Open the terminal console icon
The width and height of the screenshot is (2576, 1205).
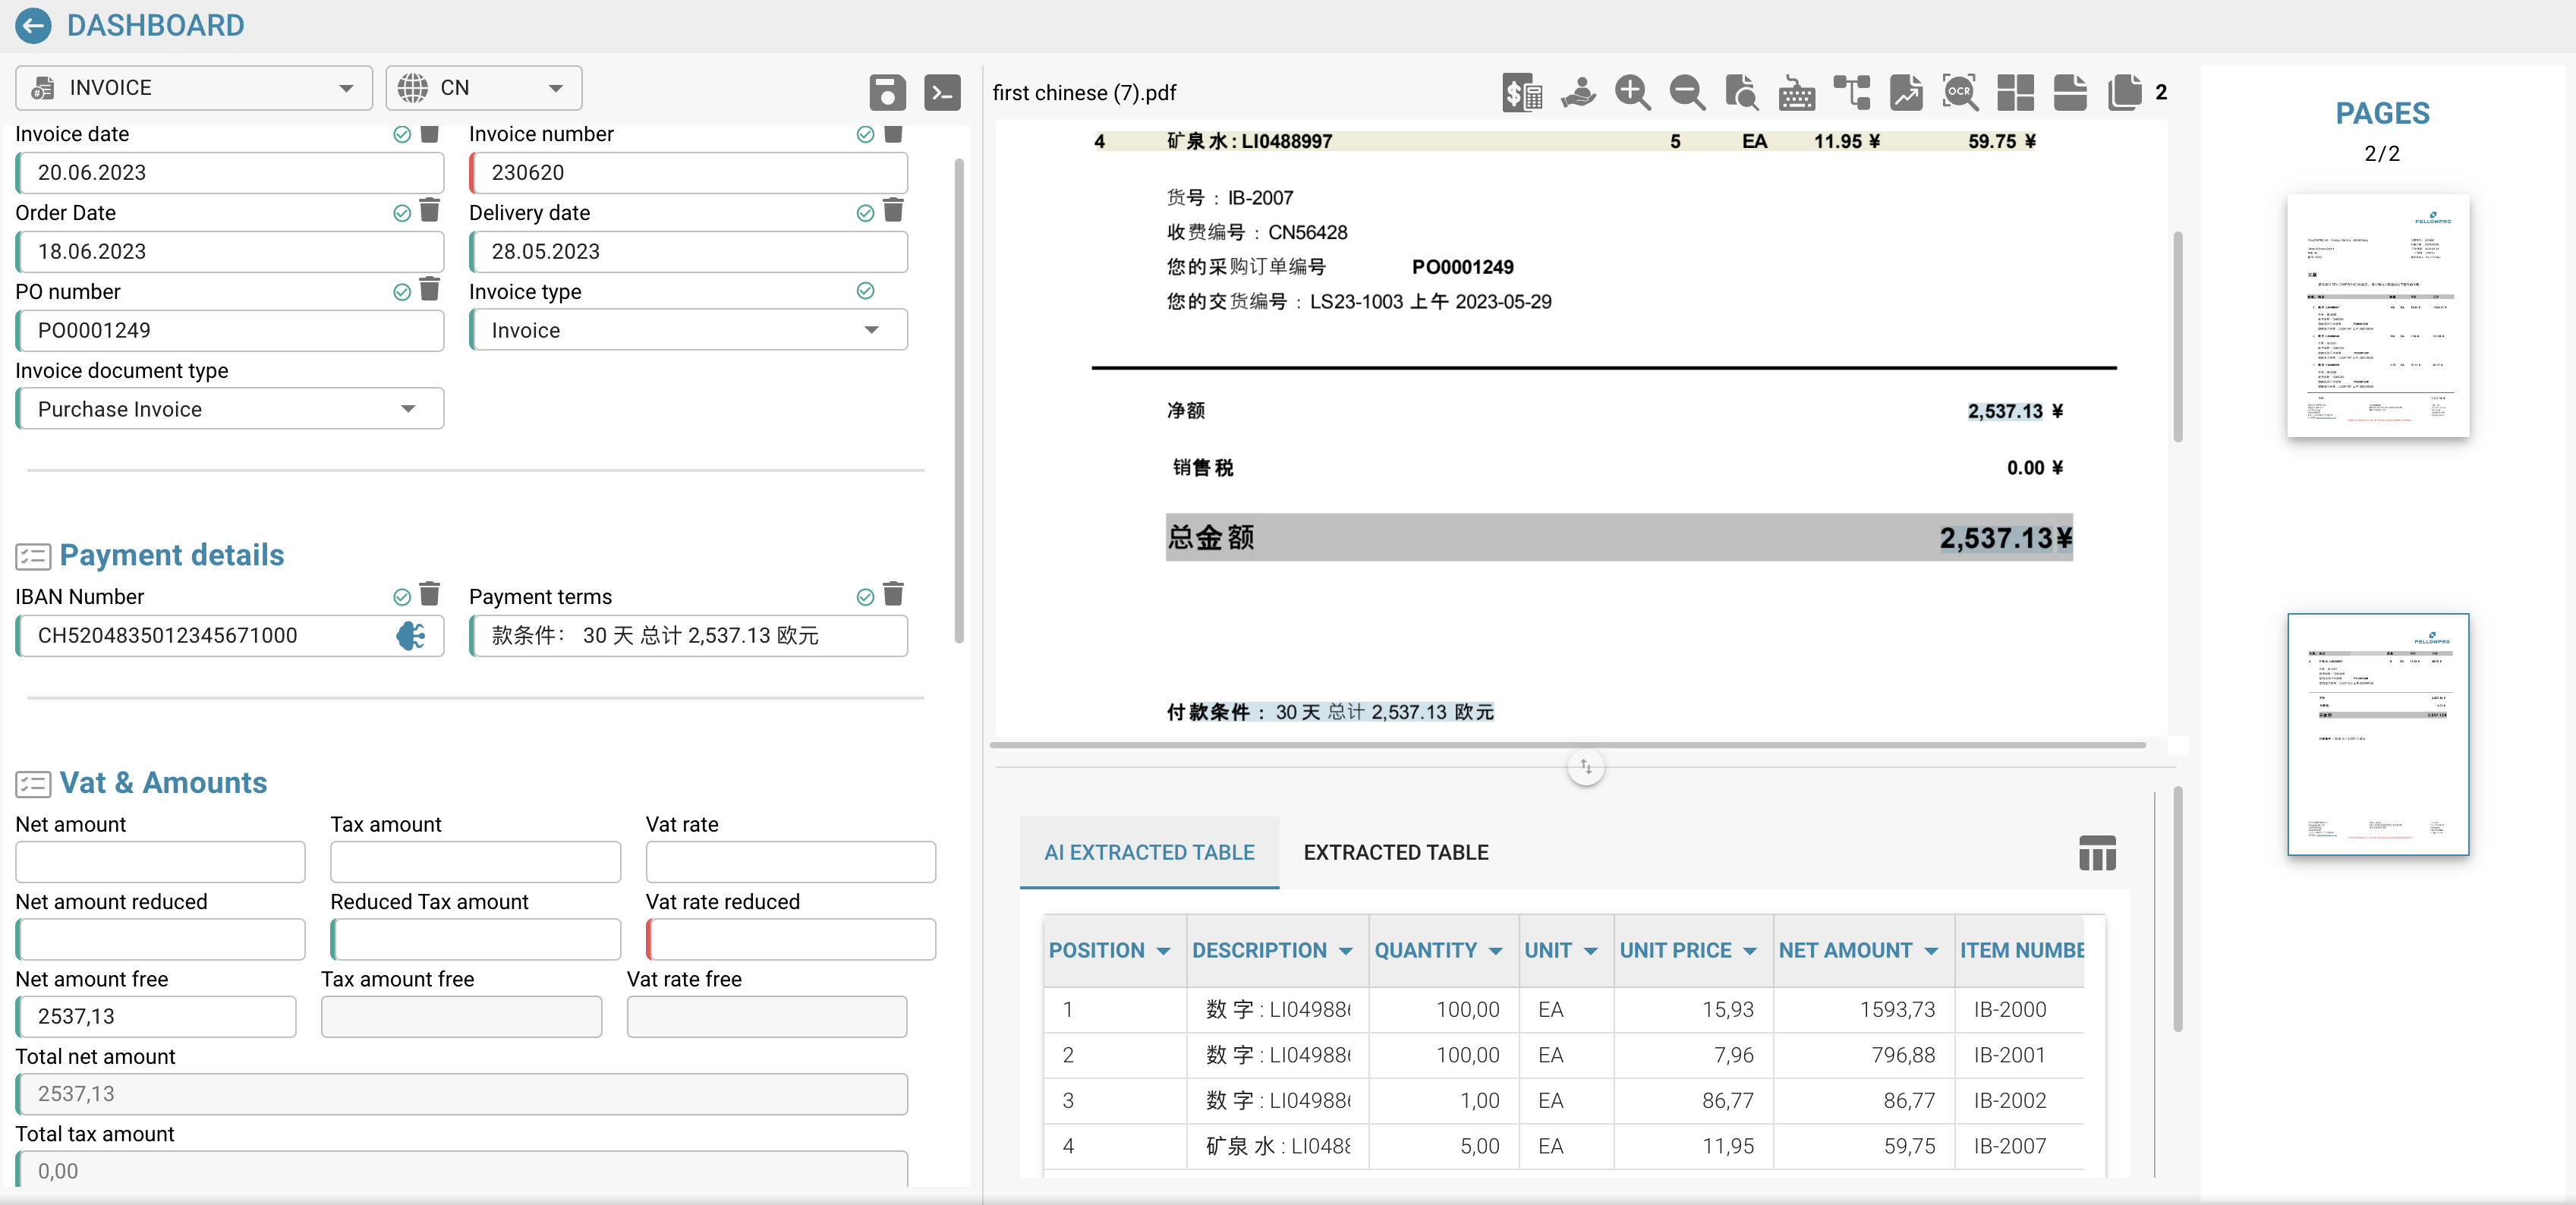(x=942, y=92)
